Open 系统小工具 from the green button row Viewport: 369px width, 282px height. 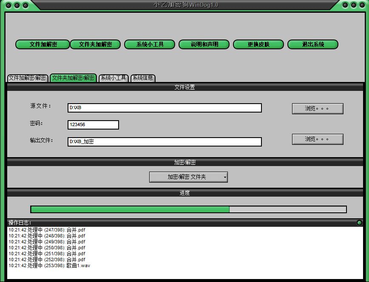pyautogui.click(x=150, y=44)
